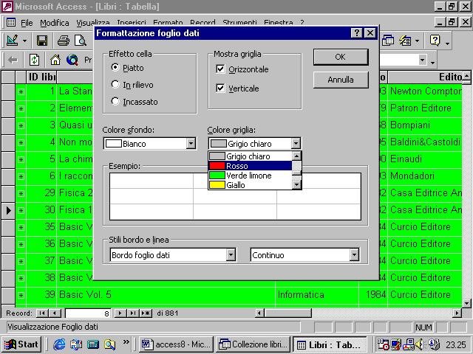Click the Einaudi publisher cell

425,159
